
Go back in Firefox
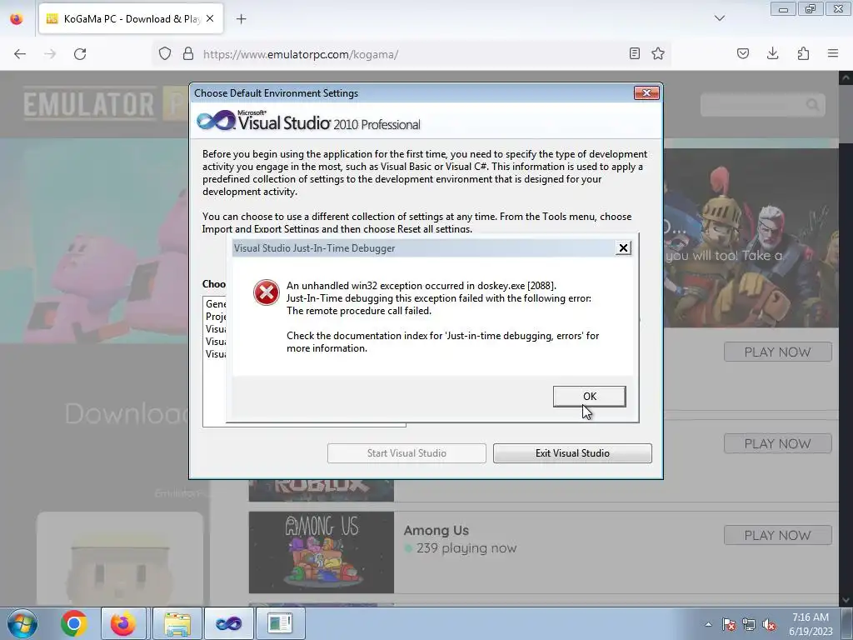click(x=20, y=54)
